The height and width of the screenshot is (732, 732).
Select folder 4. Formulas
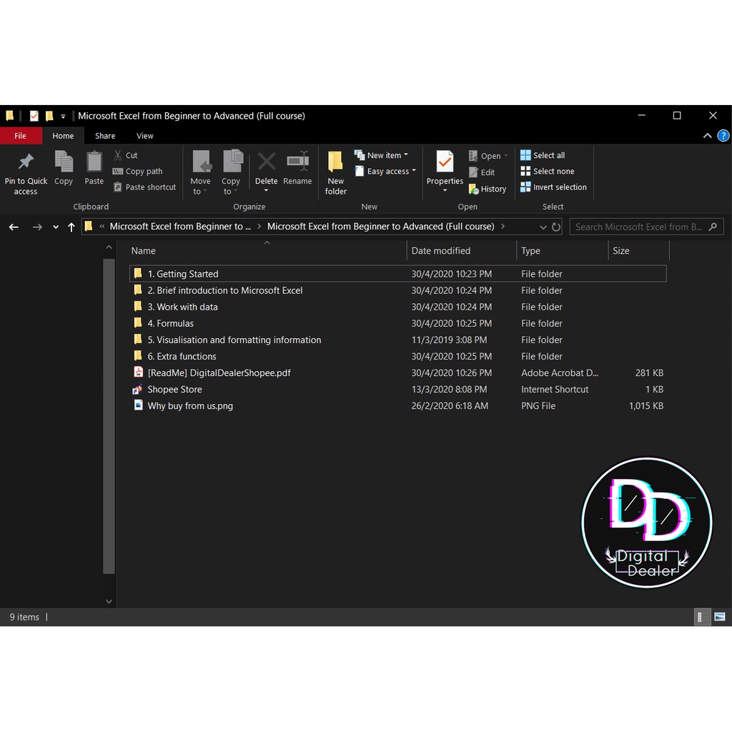point(397,323)
